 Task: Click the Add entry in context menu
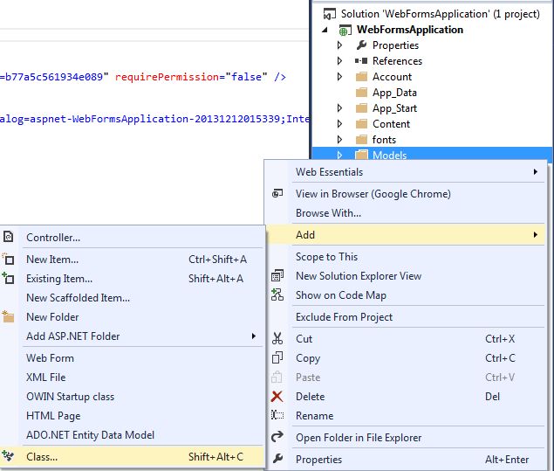(x=406, y=234)
